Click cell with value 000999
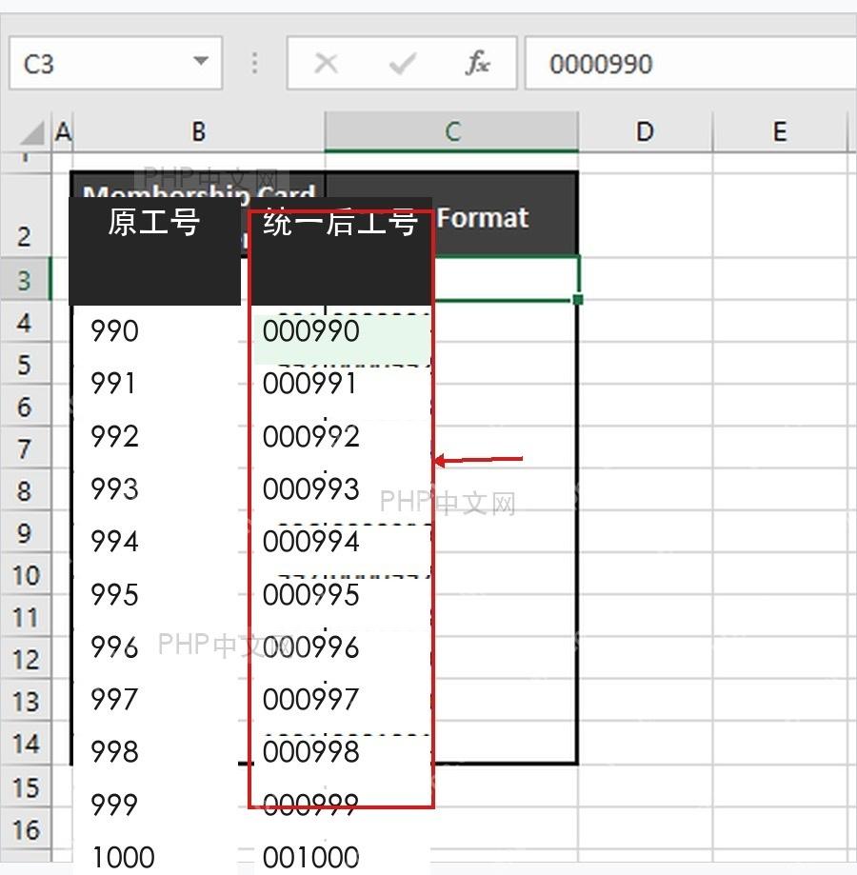The image size is (857, 875). click(310, 805)
